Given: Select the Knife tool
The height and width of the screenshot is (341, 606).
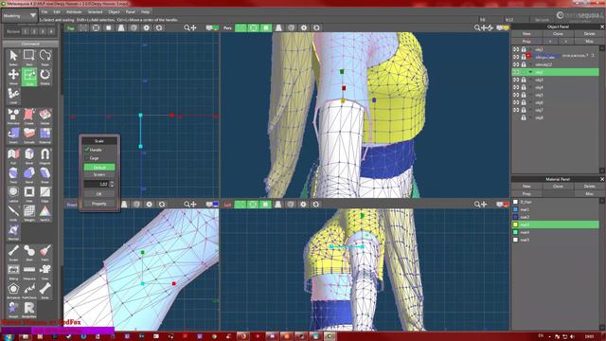Looking at the screenshot, I should coord(13,213).
